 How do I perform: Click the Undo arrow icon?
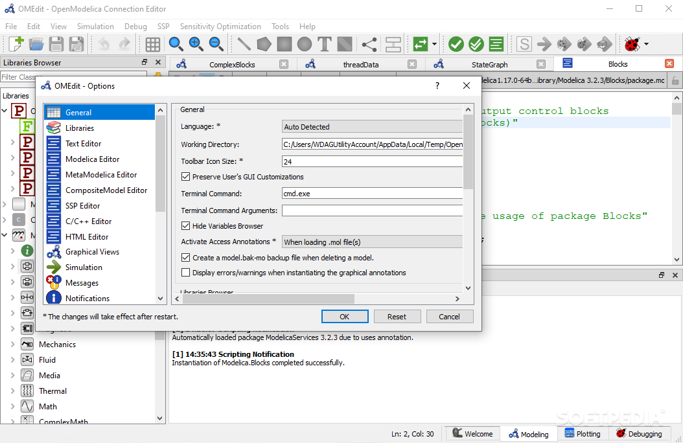[104, 44]
